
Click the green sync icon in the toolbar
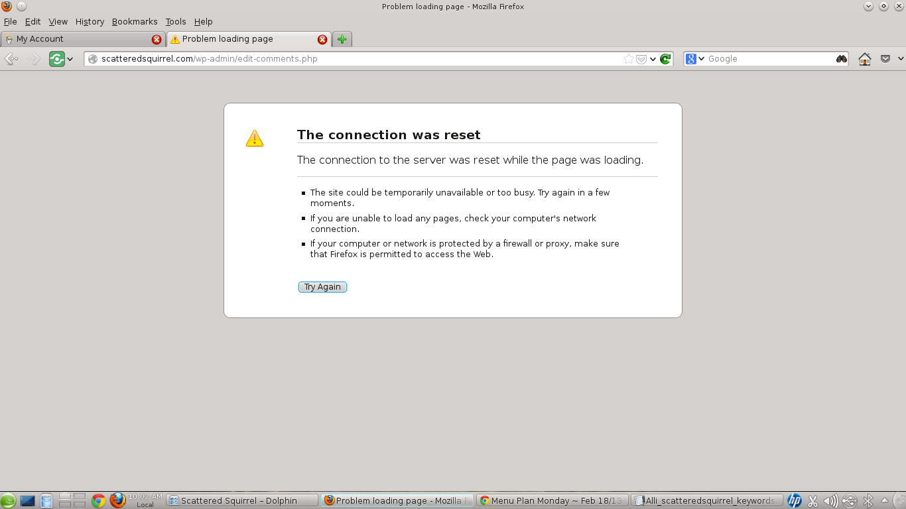point(57,59)
